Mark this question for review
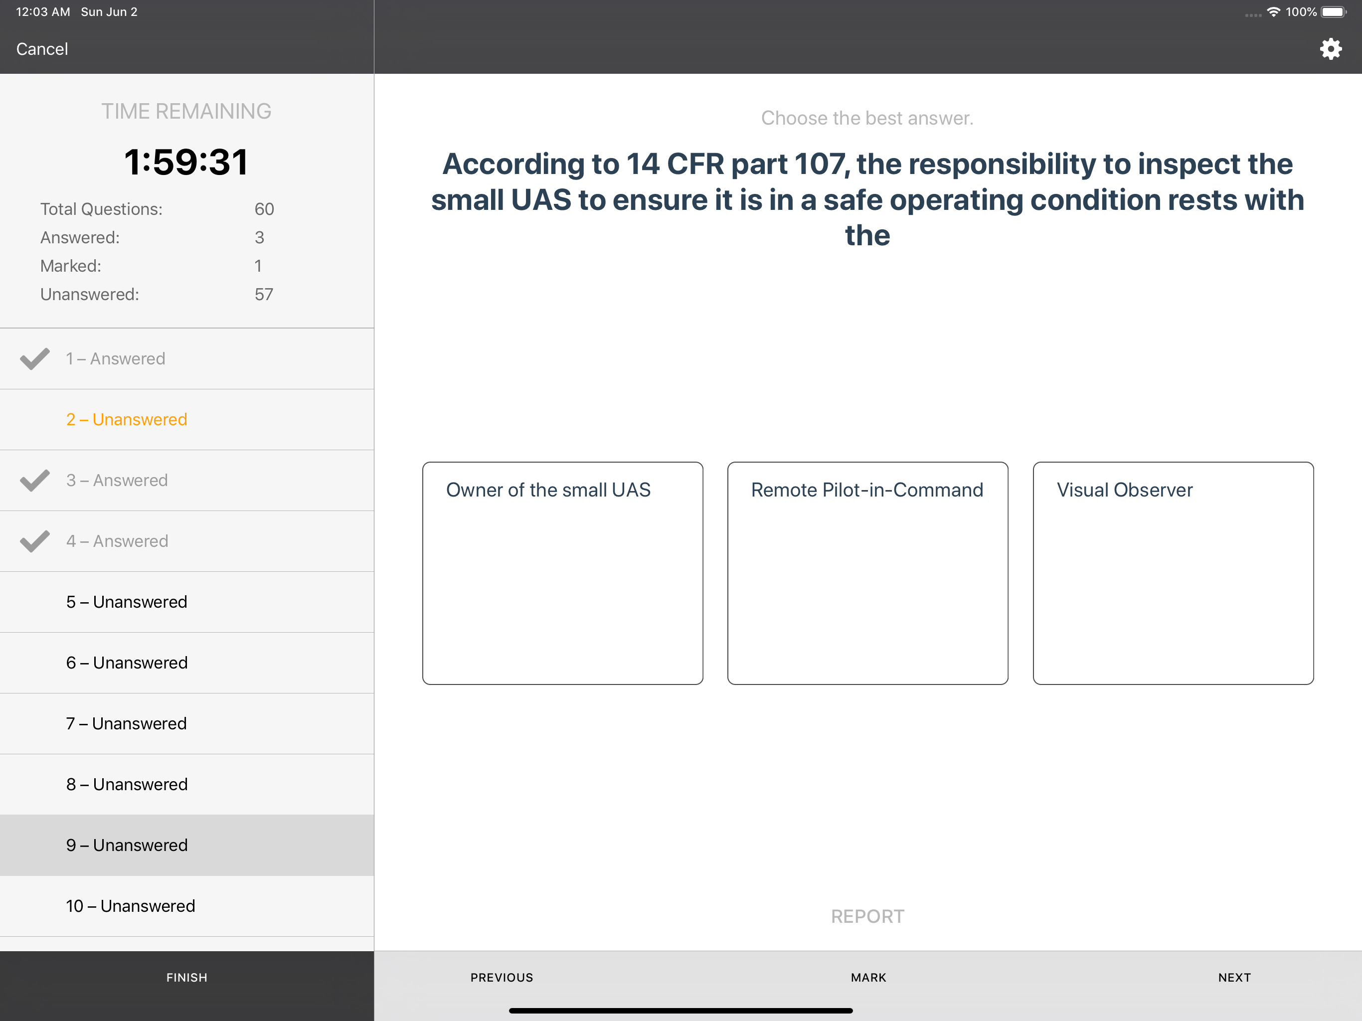 pyautogui.click(x=868, y=977)
